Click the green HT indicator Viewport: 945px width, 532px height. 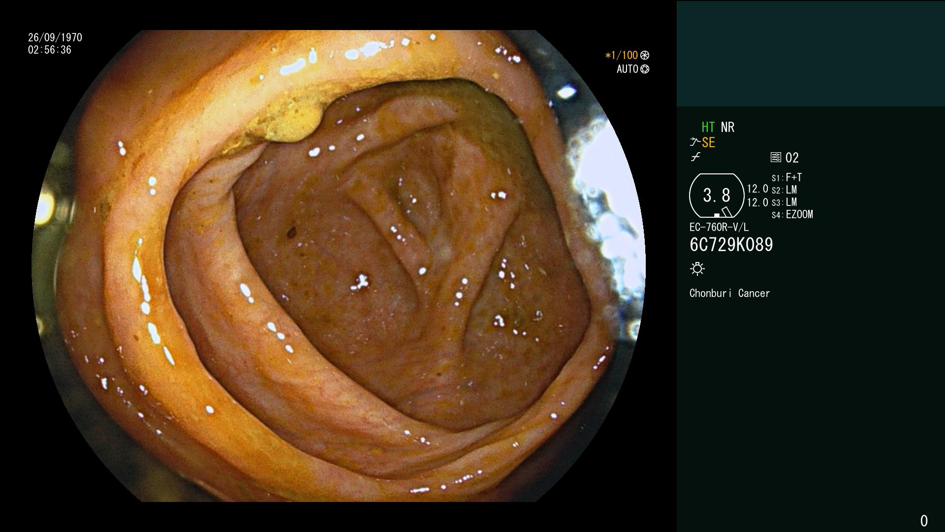click(708, 127)
